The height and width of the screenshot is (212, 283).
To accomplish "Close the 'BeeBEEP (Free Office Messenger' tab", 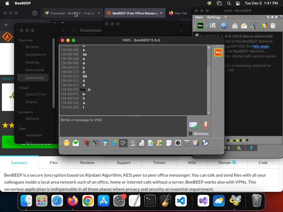I will click(x=161, y=13).
